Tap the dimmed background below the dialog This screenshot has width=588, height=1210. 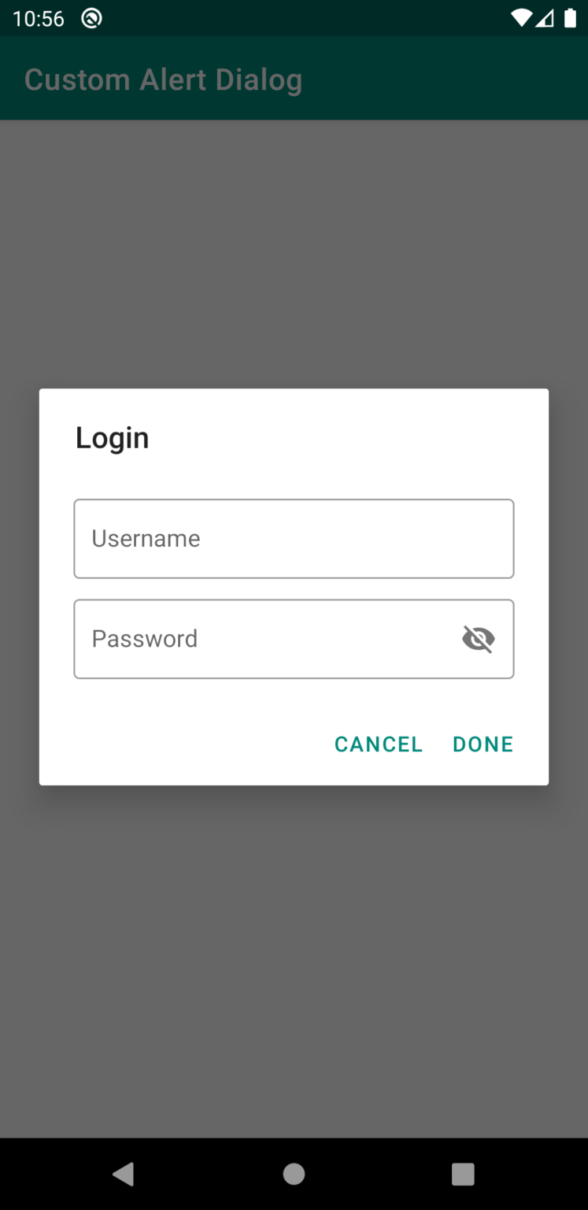pyautogui.click(x=294, y=961)
